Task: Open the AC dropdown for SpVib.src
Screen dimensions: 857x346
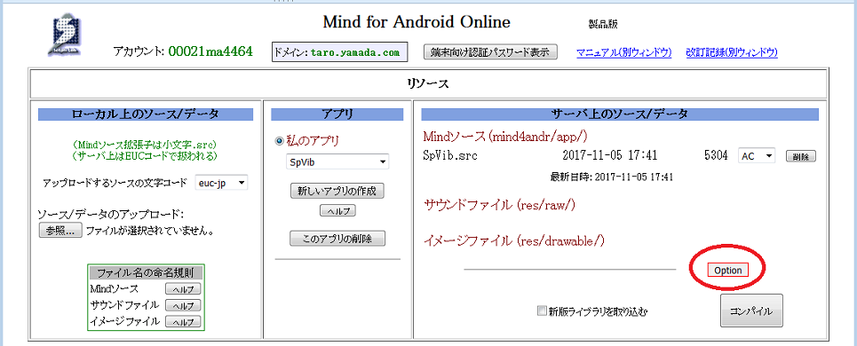Action: point(757,155)
